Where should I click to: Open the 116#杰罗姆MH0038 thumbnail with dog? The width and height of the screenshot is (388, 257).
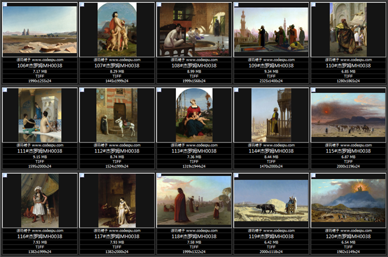point(40,201)
